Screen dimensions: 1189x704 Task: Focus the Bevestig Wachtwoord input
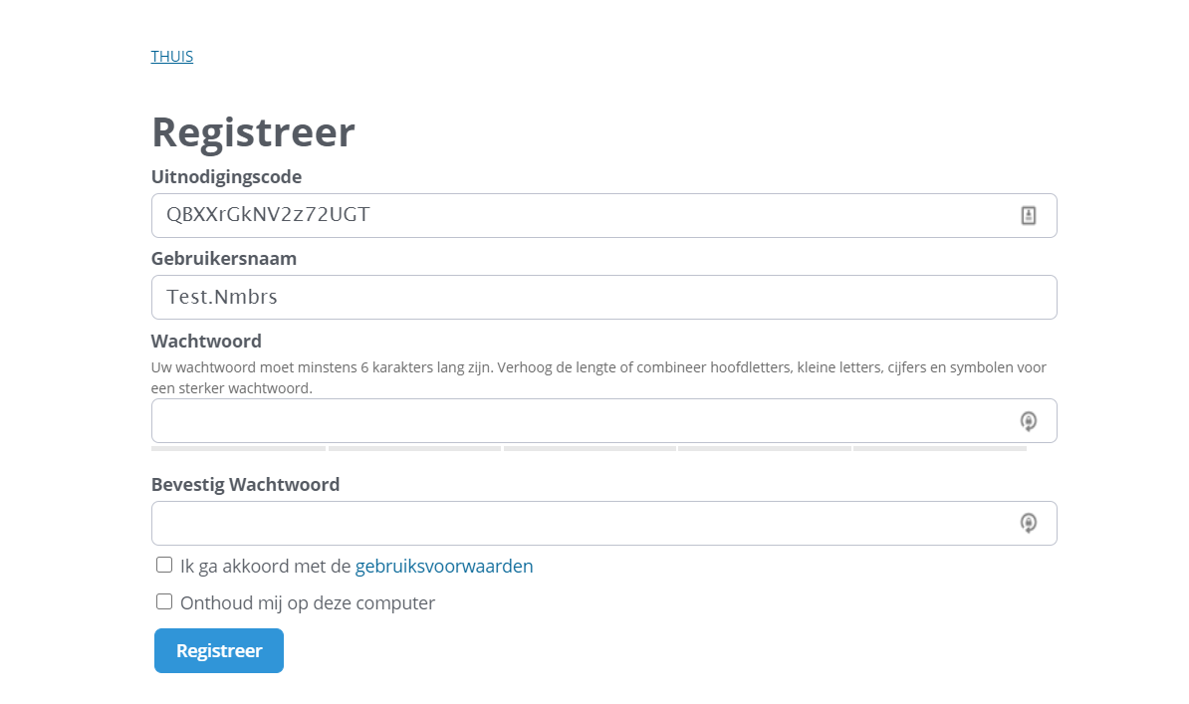[578, 523]
